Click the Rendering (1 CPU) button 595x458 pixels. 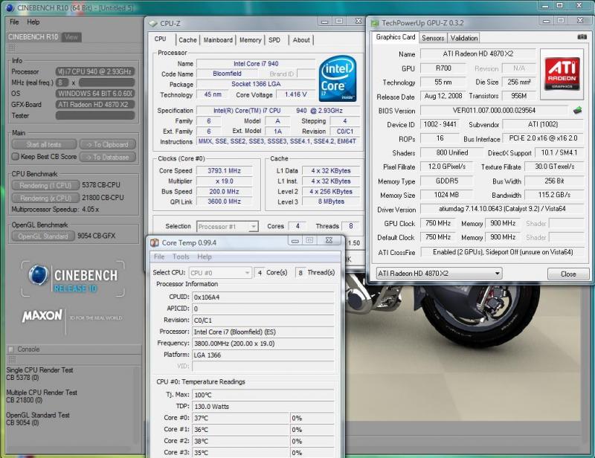(x=45, y=185)
